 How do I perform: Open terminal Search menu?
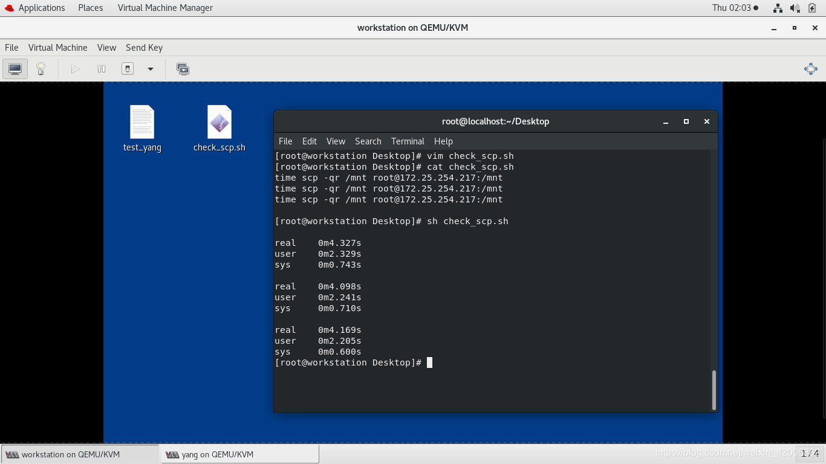368,141
